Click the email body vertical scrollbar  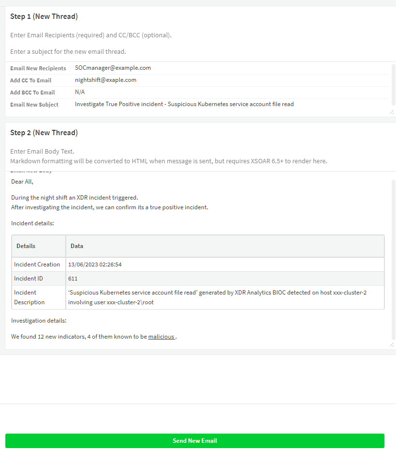pos(393,260)
